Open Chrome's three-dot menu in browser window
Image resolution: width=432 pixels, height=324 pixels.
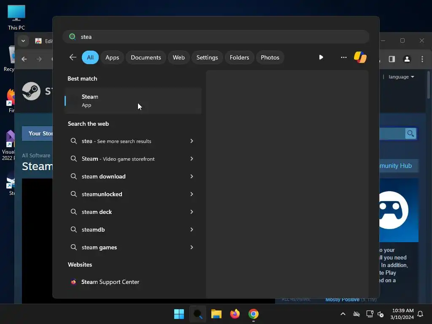[x=422, y=59]
